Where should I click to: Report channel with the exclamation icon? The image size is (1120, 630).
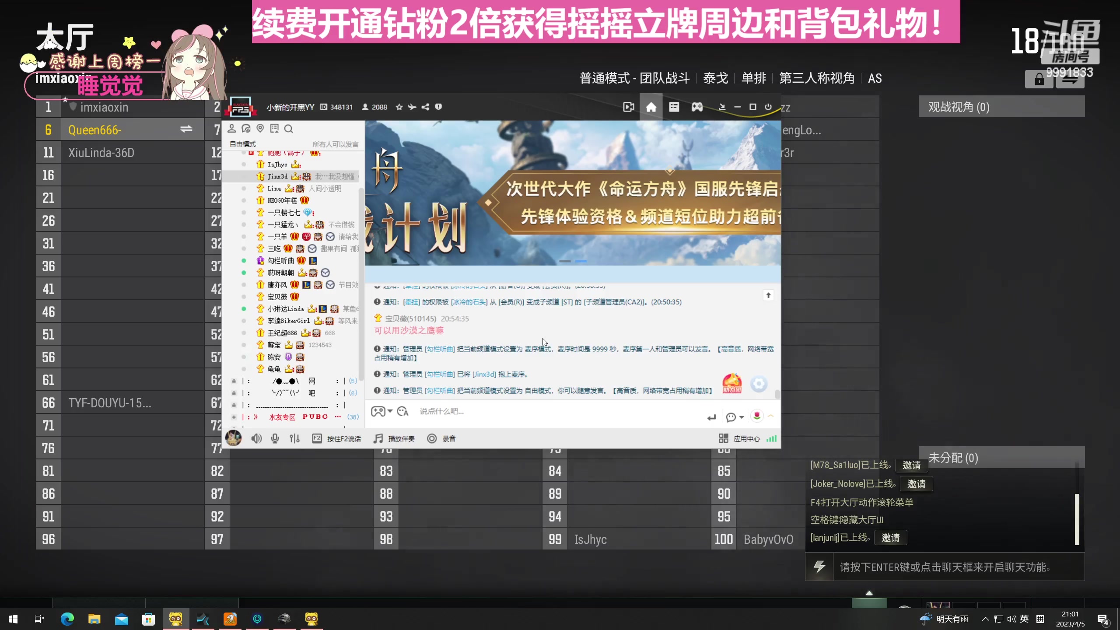[x=438, y=107]
